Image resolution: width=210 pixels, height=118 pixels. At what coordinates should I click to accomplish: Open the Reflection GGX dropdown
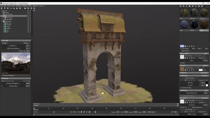207,90
